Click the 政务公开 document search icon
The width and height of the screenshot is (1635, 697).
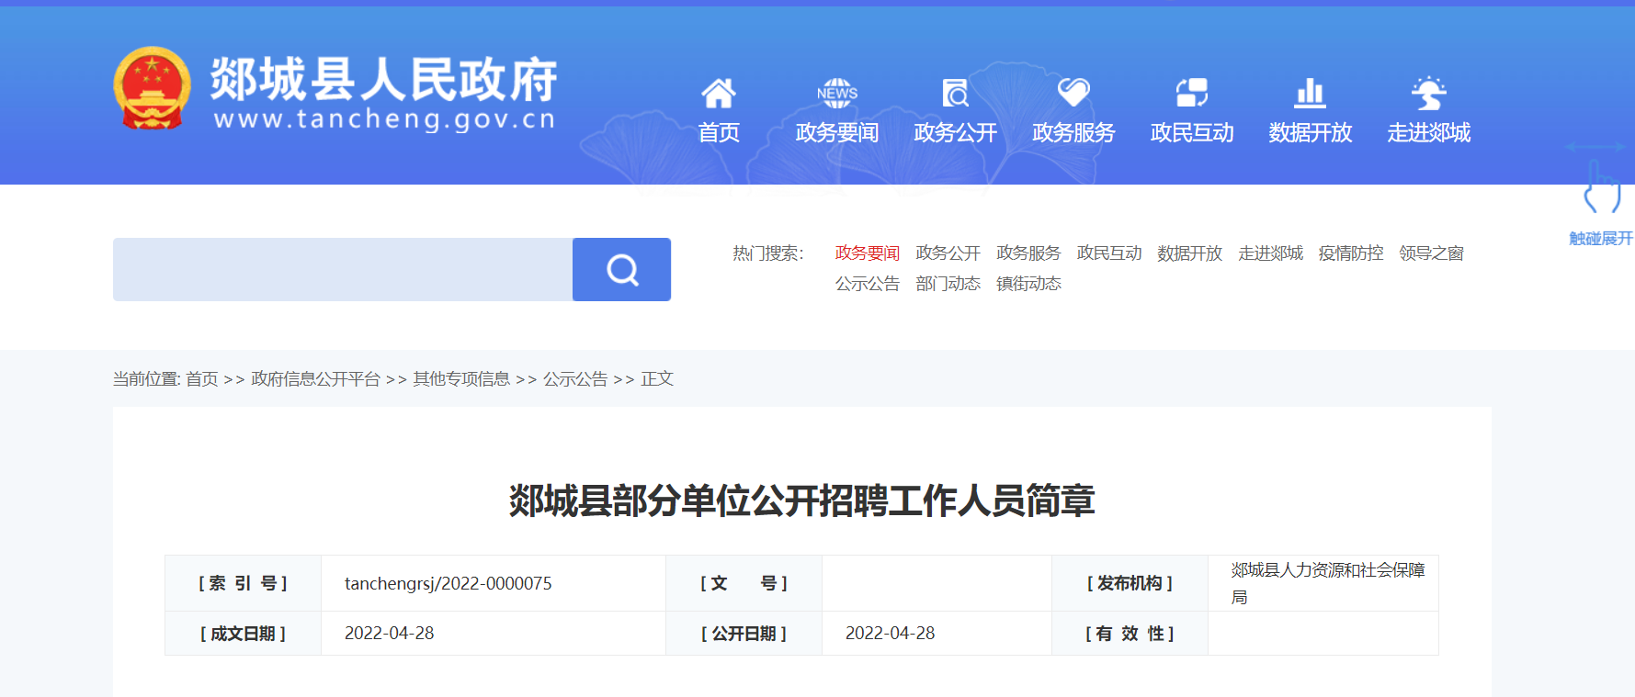coord(955,94)
